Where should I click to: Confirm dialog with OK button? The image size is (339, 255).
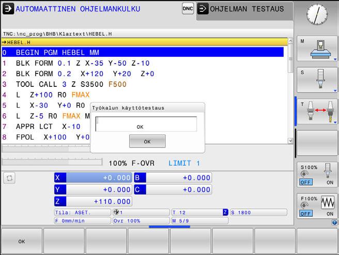[147, 141]
